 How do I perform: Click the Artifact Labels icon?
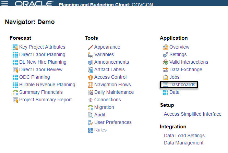(x=91, y=70)
